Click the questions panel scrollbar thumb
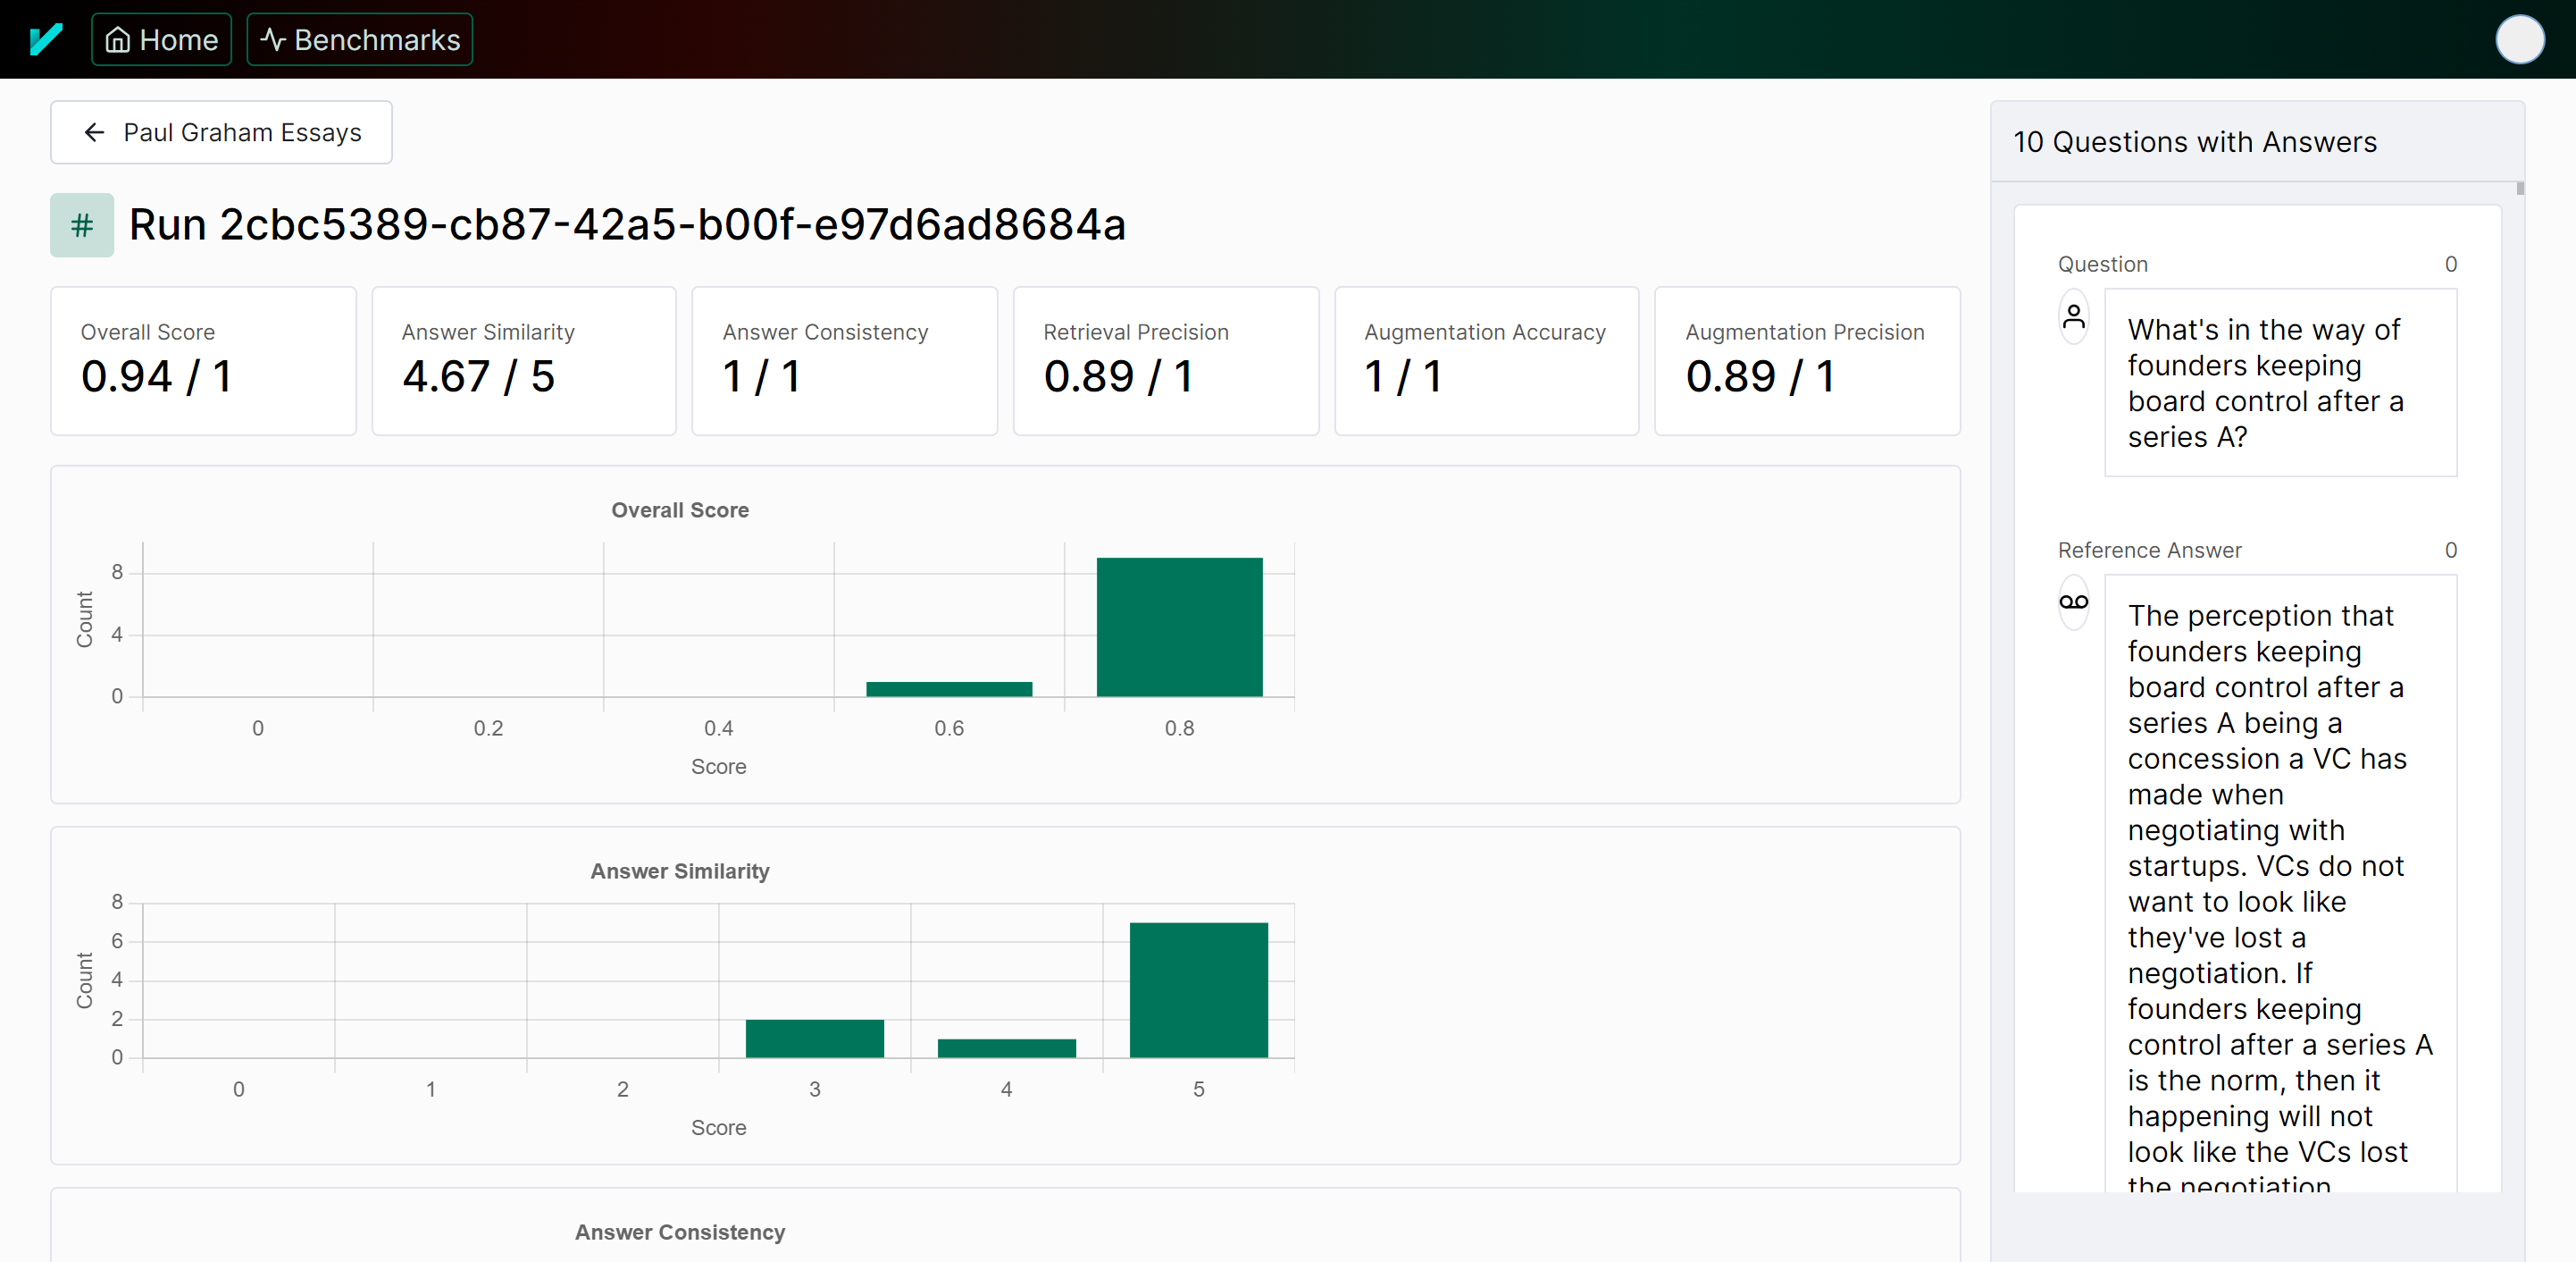Image resolution: width=2576 pixels, height=1262 pixels. (2520, 189)
